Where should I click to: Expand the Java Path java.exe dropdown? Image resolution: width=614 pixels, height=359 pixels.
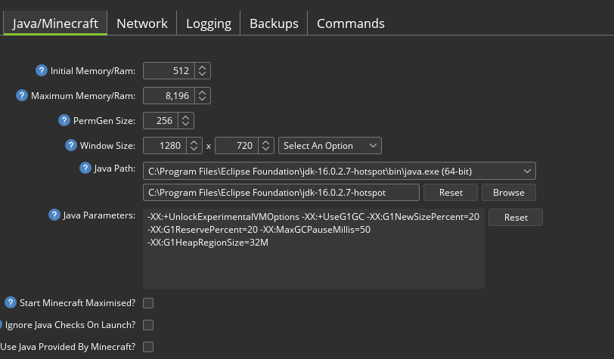(339, 171)
